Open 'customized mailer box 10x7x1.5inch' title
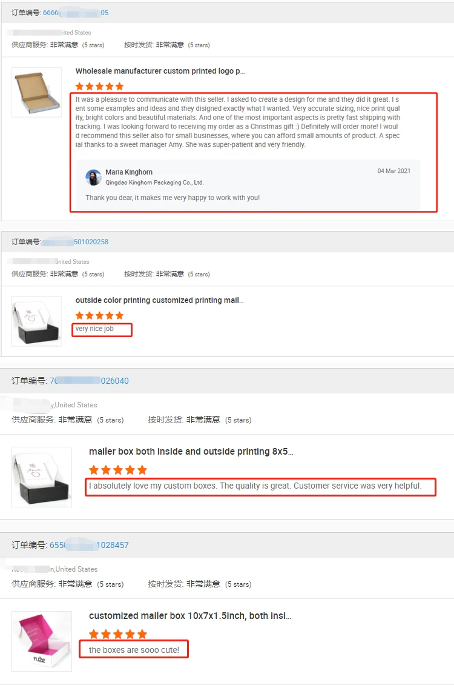This screenshot has width=454, height=685. 190,615
